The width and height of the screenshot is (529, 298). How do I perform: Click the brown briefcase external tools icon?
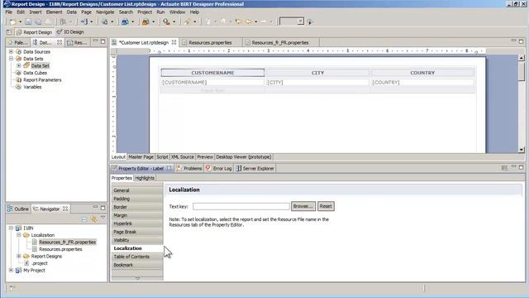(x=145, y=22)
